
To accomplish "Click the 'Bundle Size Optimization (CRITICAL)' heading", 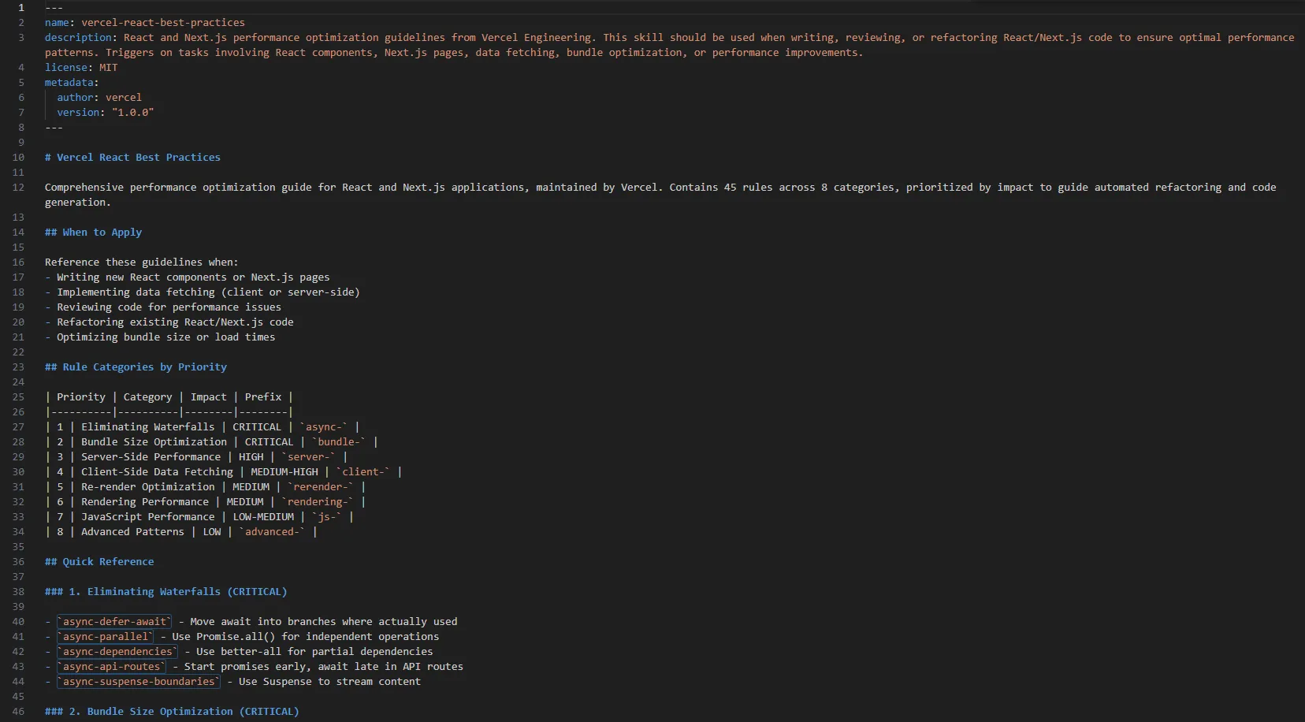I will 184,712.
